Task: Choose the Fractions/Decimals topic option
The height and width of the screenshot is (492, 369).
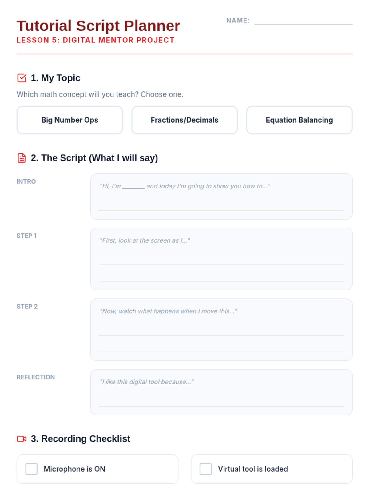Action: (x=184, y=120)
